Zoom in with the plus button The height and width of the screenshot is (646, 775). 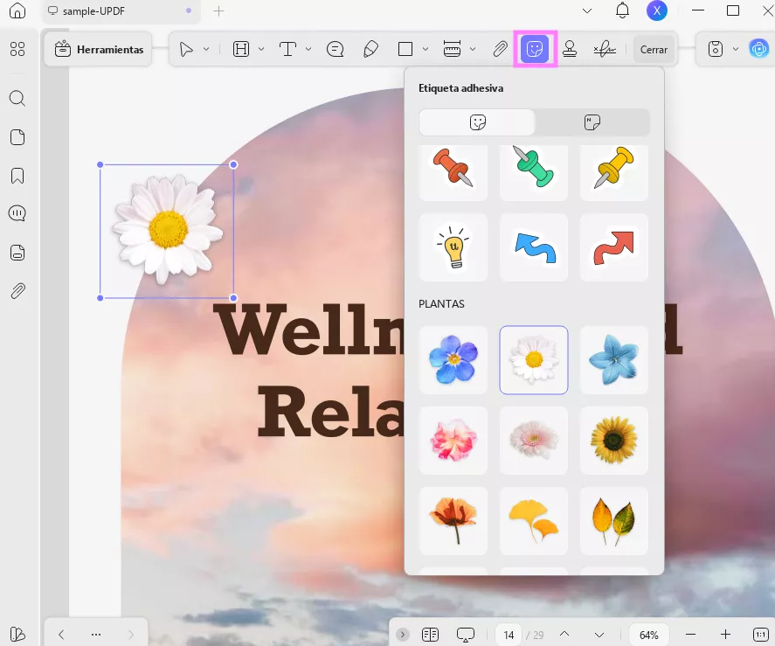[x=725, y=634]
